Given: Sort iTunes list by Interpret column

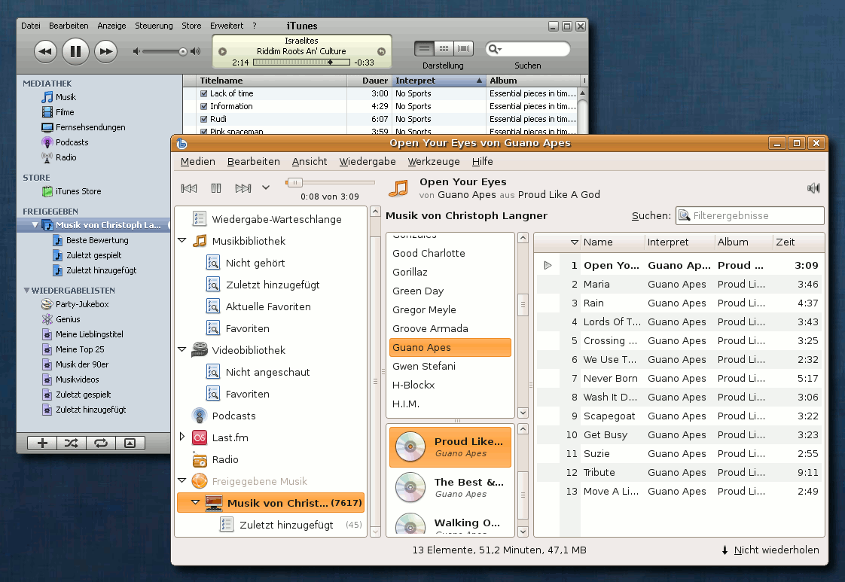Looking at the screenshot, I should coord(438,81).
